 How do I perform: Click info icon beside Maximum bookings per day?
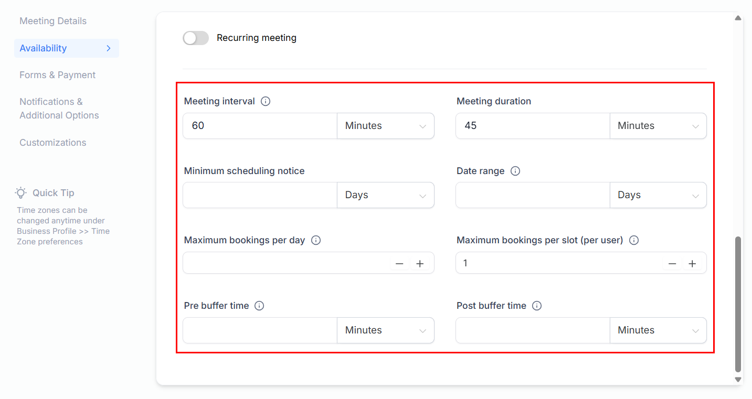(x=316, y=240)
